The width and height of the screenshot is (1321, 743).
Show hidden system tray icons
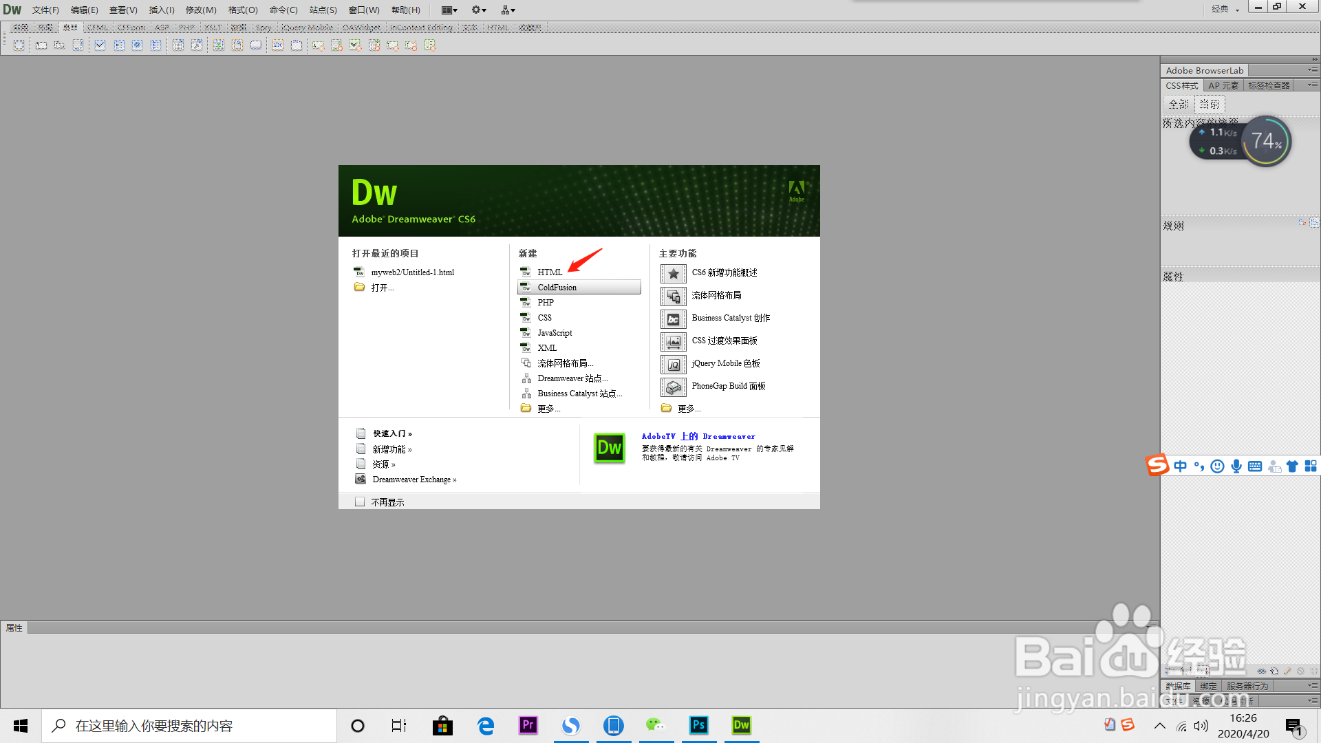tap(1160, 726)
